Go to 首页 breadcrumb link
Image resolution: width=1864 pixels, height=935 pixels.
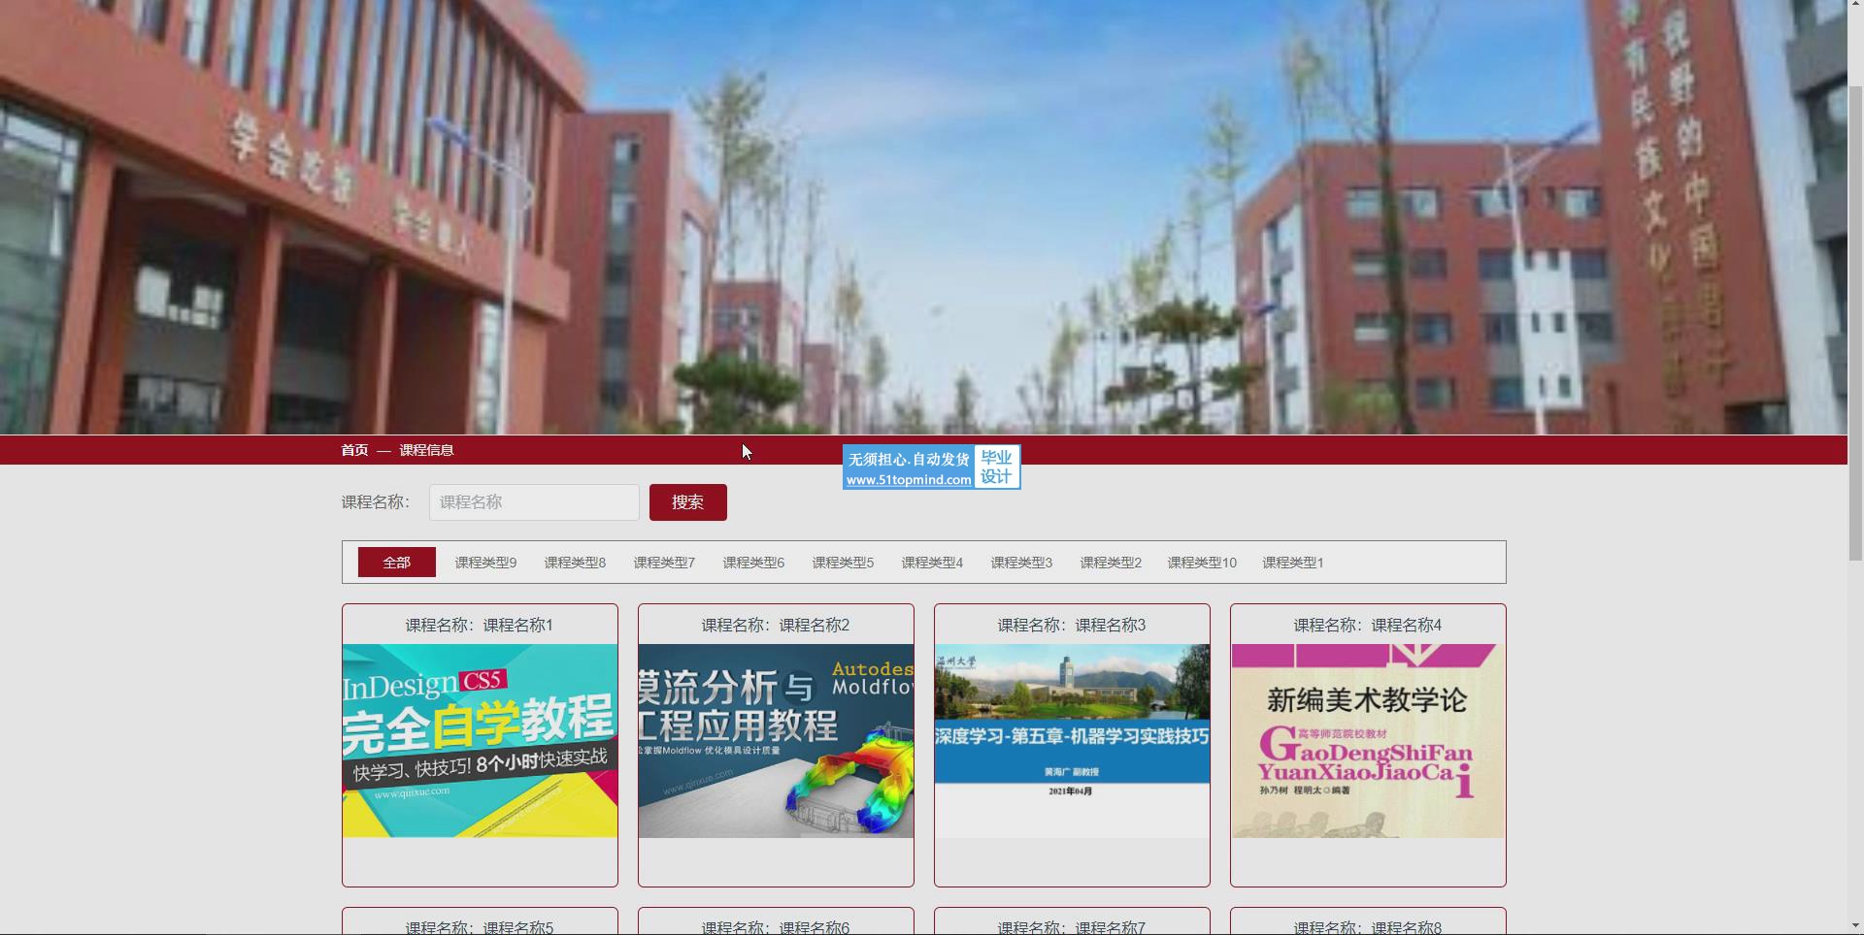pyautogui.click(x=354, y=450)
